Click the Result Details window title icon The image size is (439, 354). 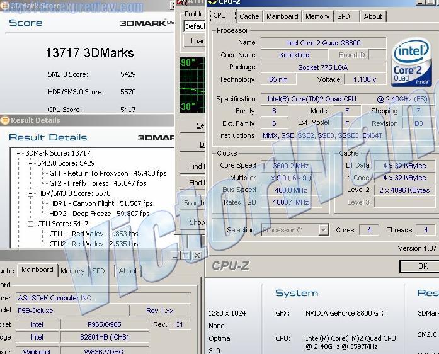click(5, 120)
